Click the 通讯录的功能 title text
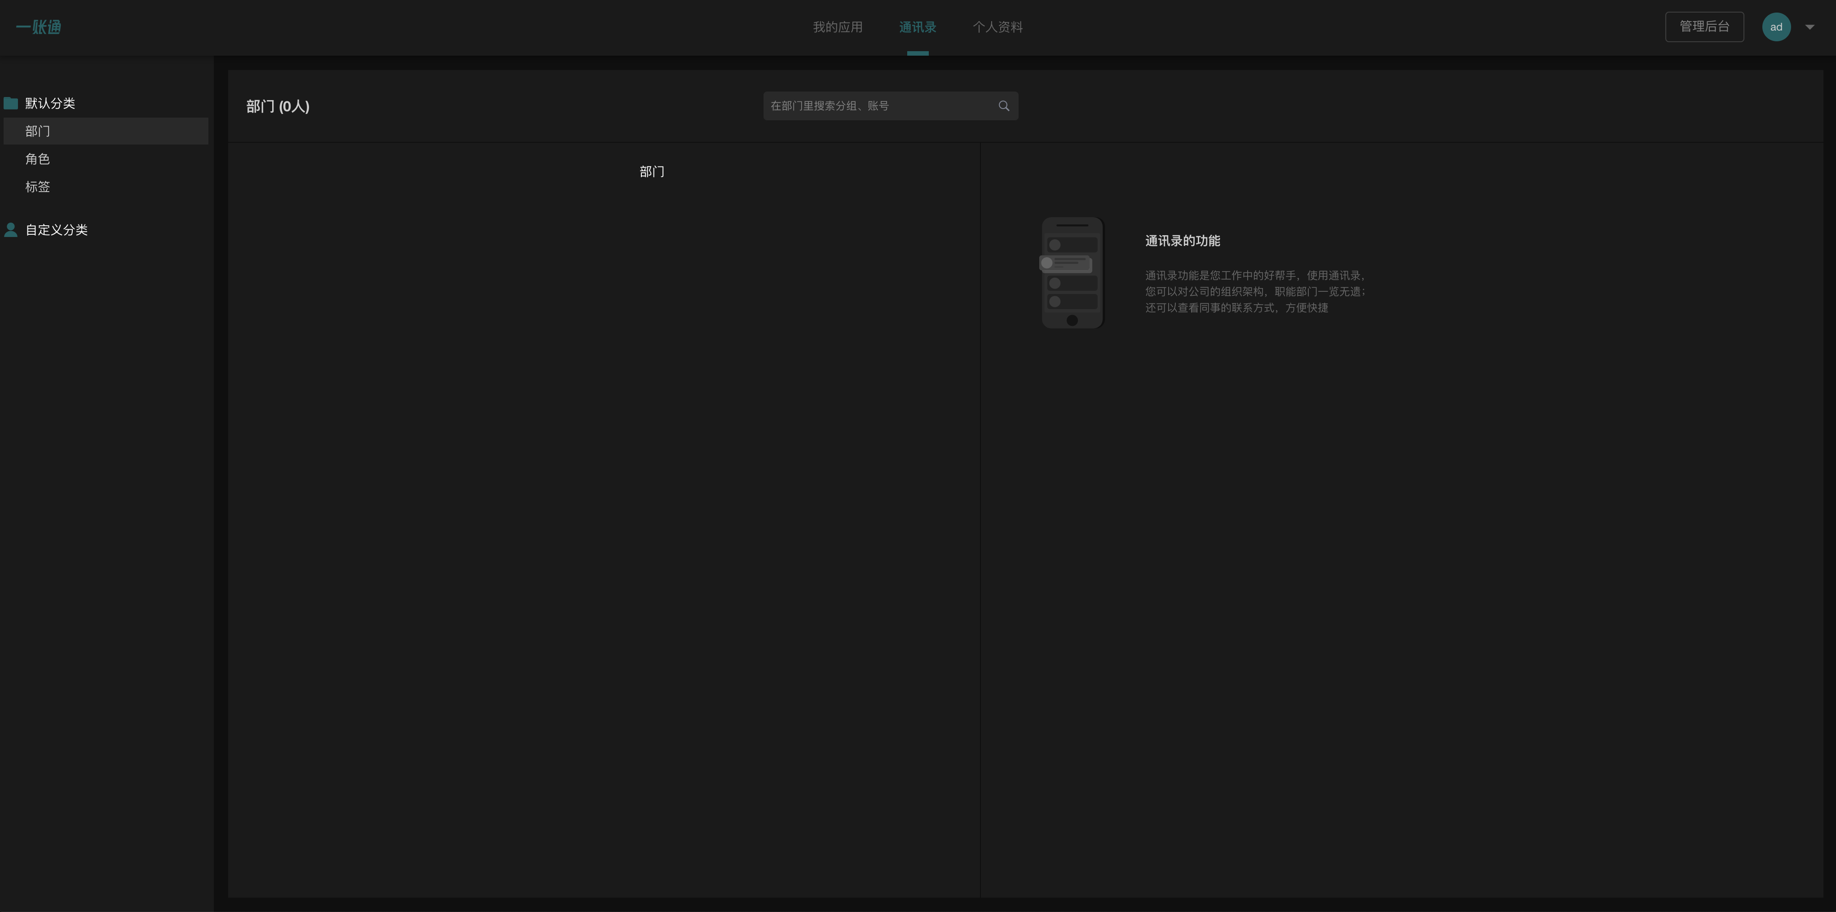Screen dimensions: 1836x912 coord(1182,241)
